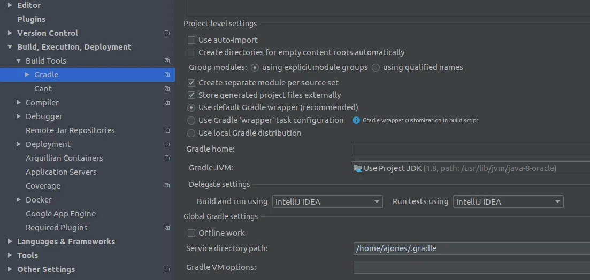Click project-level icon next to Required Plugins
Screen dimensions: 590x280
coord(167,228)
